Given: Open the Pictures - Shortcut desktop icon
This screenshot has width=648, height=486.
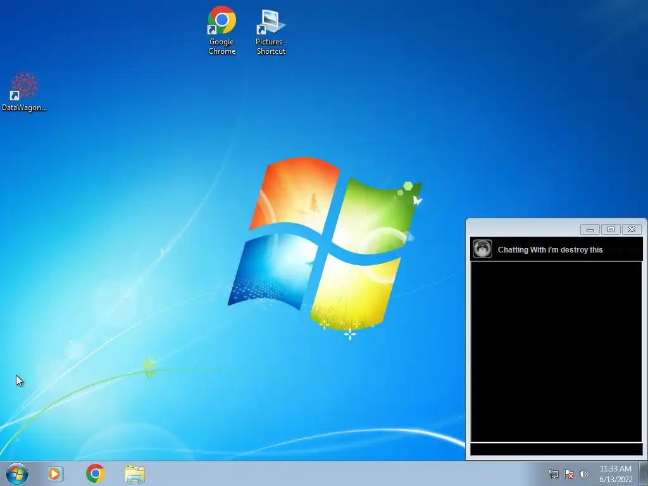Looking at the screenshot, I should click(x=271, y=32).
